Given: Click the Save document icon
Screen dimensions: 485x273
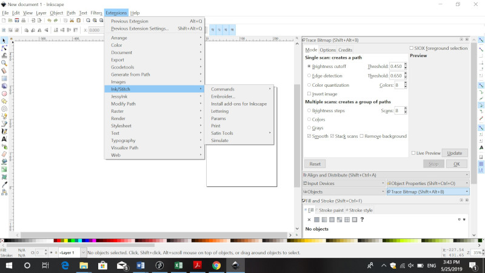Looking at the screenshot, I should point(17,21).
